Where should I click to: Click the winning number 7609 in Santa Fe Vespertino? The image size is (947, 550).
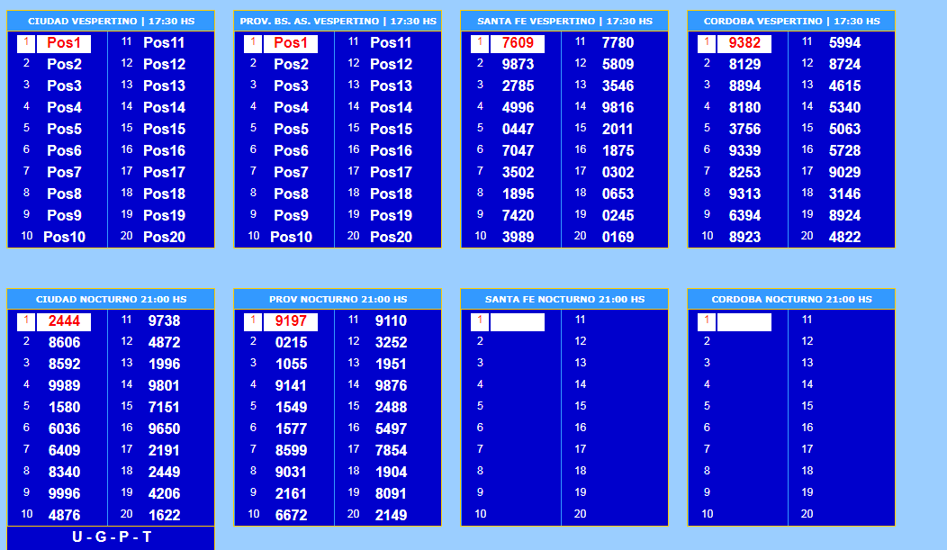pyautogui.click(x=518, y=43)
